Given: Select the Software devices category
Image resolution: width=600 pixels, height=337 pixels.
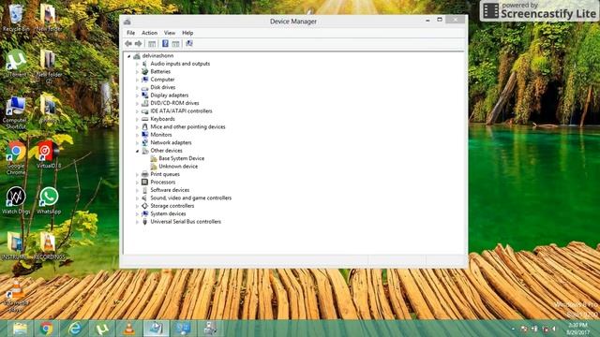Looking at the screenshot, I should (170, 190).
